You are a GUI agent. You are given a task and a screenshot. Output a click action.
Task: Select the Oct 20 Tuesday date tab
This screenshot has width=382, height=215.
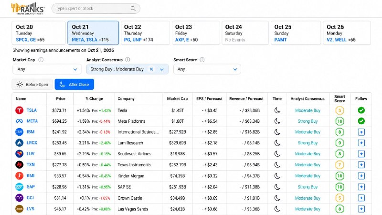39,33
